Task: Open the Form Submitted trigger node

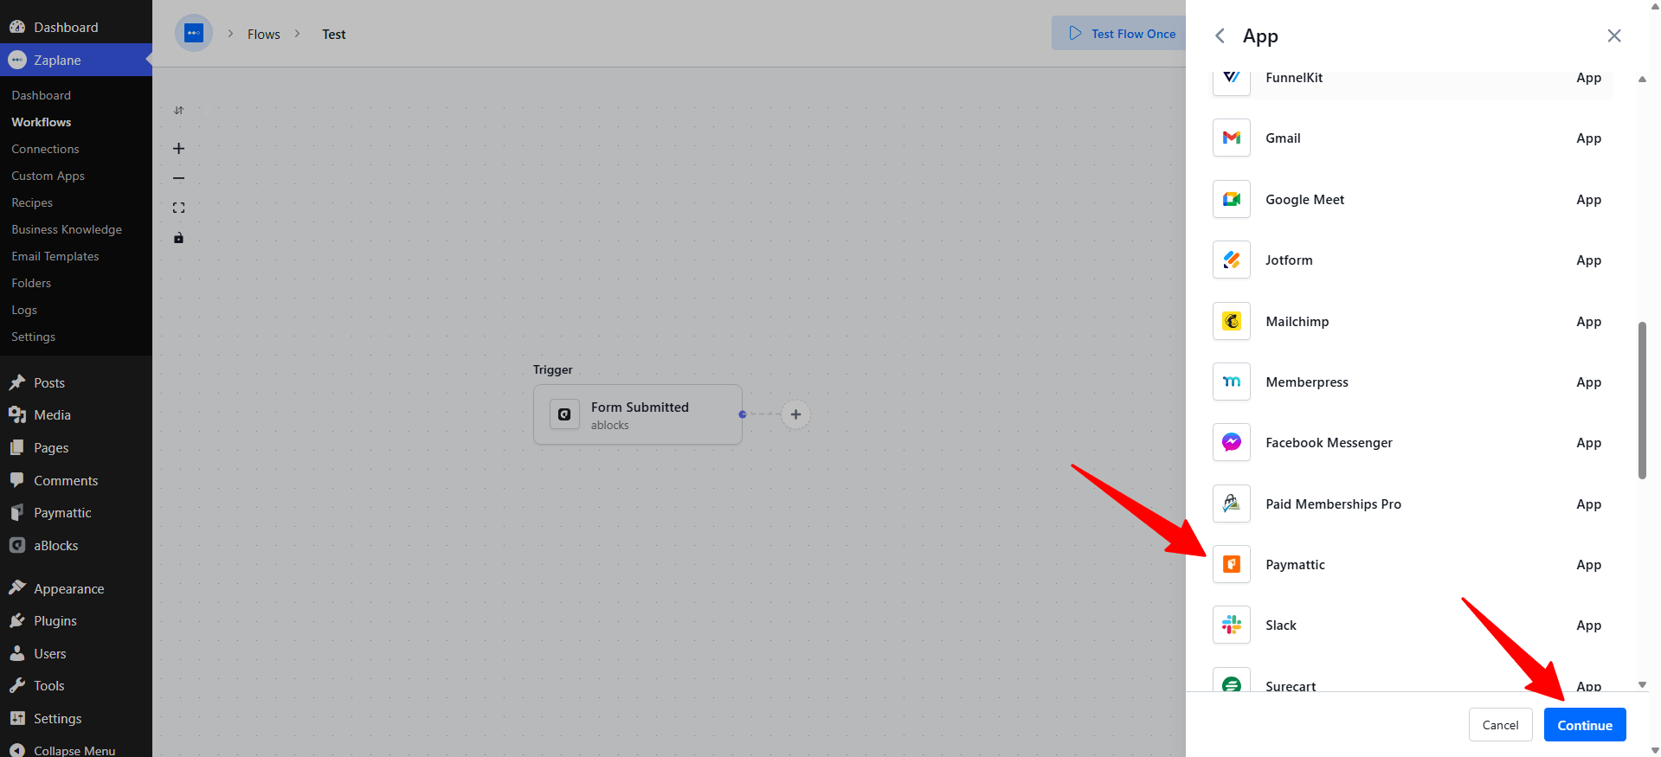Action: point(638,414)
